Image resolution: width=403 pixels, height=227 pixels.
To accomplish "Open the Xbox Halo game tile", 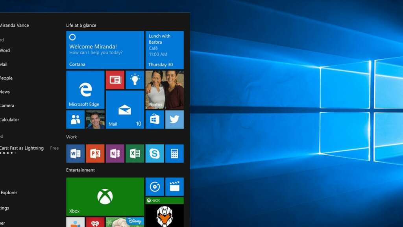I will coord(165,212).
